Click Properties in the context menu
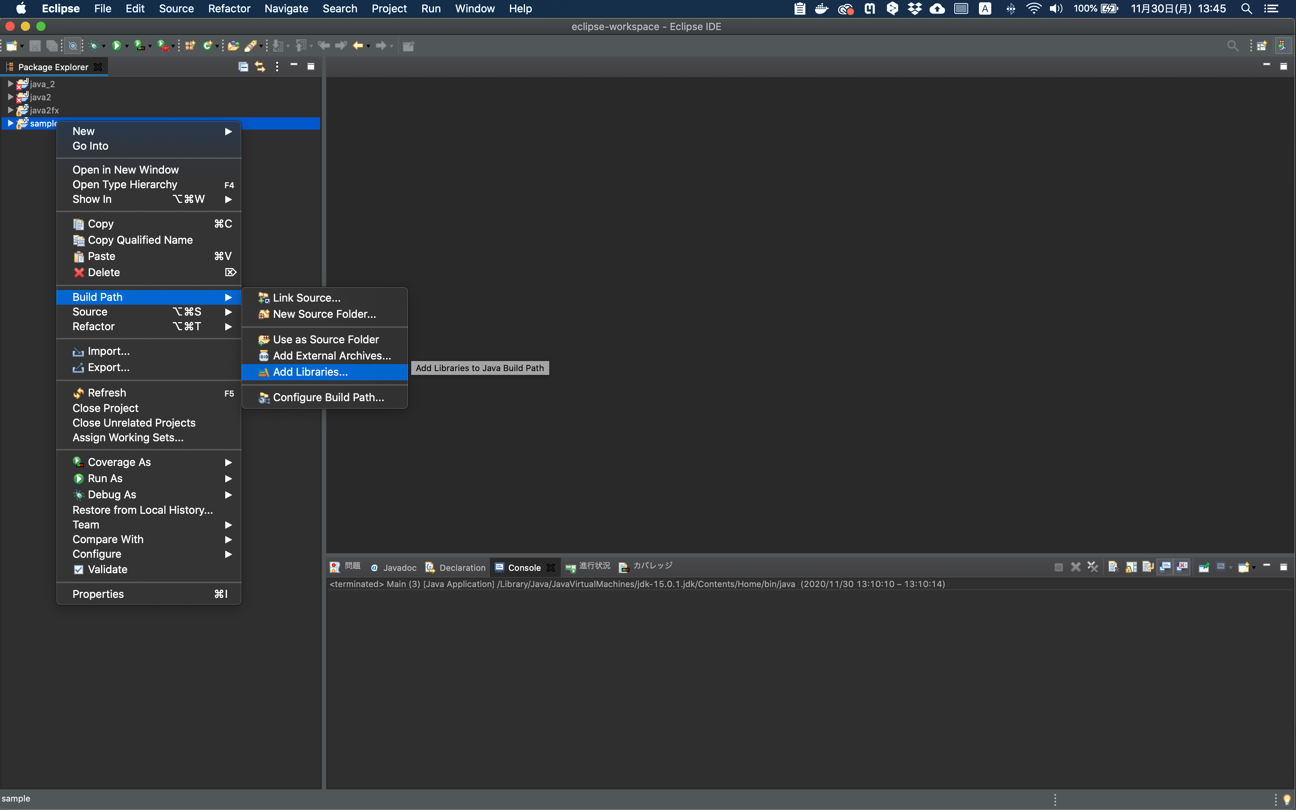 (98, 594)
